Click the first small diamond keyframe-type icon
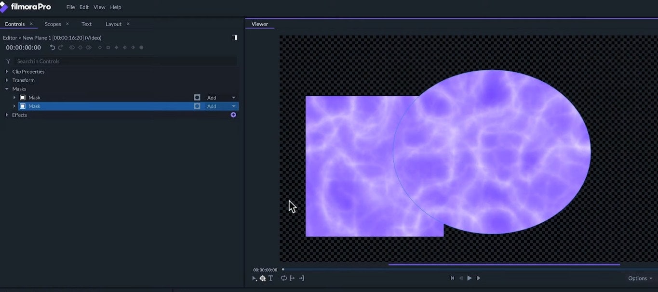The image size is (658, 292). point(100,48)
